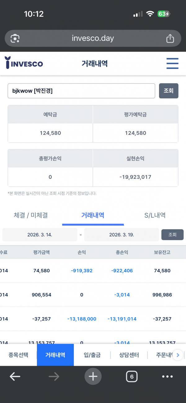This screenshot has height=403, width=186.
Task: Expand bottom menu with right chevron
Action: point(178,355)
